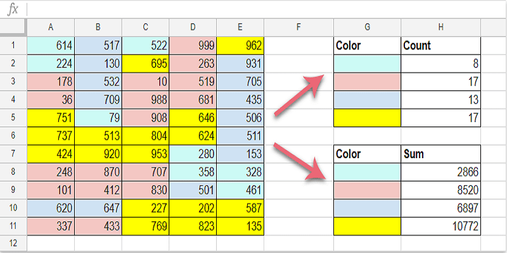Click yellow swatch beside sum 10772
Viewport: 507px width, 253px height.
click(367, 225)
